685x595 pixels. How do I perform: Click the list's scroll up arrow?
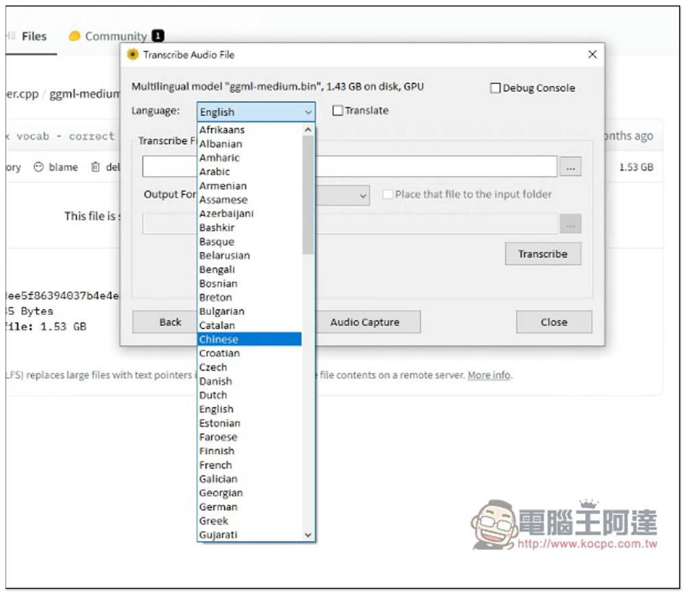click(308, 129)
